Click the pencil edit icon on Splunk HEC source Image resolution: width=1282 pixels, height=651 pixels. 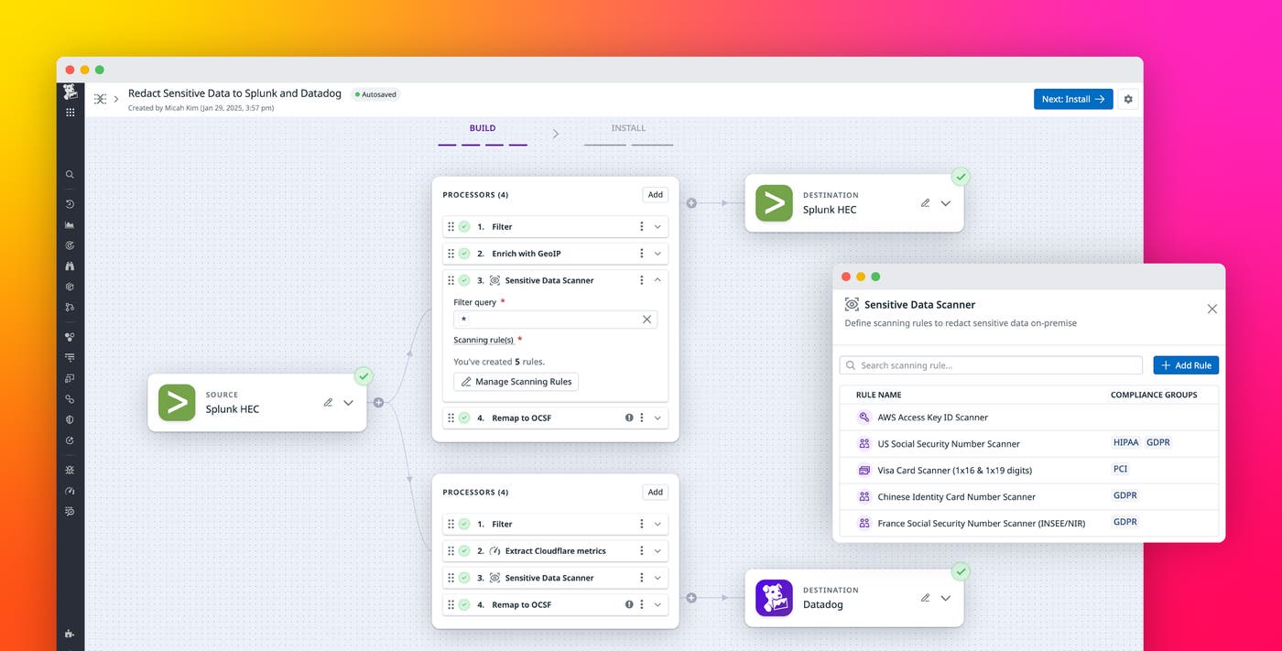328,401
